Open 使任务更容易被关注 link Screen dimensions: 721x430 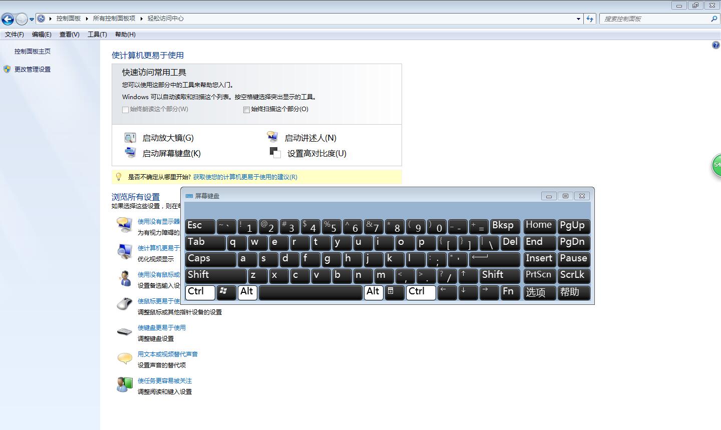click(x=165, y=381)
